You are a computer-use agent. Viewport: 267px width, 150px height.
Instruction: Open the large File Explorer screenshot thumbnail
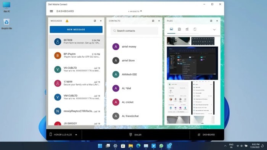point(192,63)
